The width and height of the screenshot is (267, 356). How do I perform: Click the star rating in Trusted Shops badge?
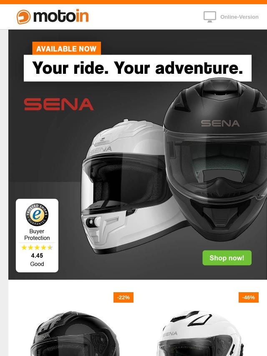[37, 247]
